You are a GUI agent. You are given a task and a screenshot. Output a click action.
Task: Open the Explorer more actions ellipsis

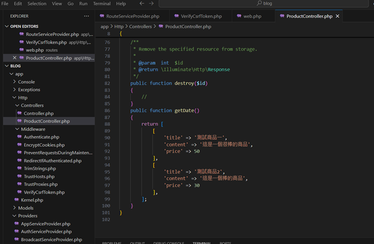pos(86,16)
